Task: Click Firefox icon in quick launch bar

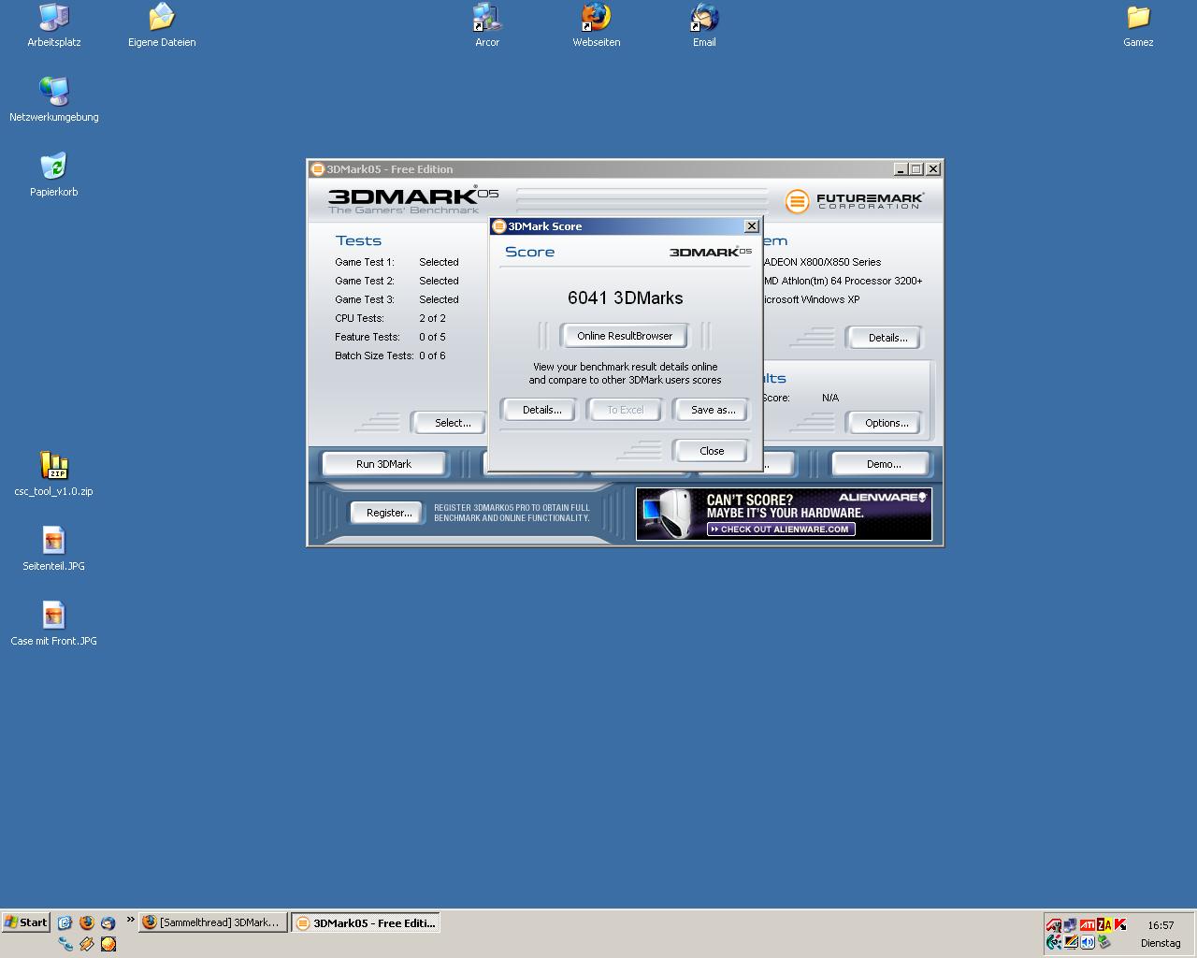Action: pos(87,922)
